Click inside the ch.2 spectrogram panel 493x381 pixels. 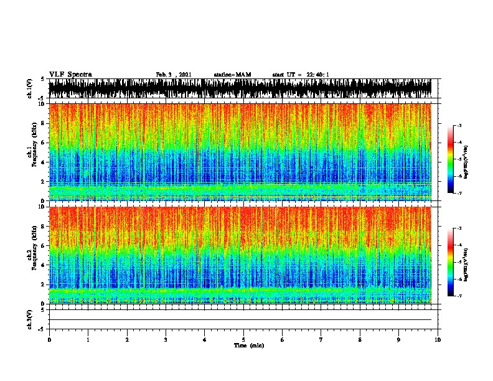(240, 255)
